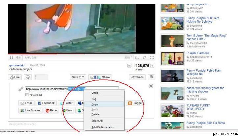Flag the video using flag icon
The height and width of the screenshot is (136, 238).
click(151, 77)
